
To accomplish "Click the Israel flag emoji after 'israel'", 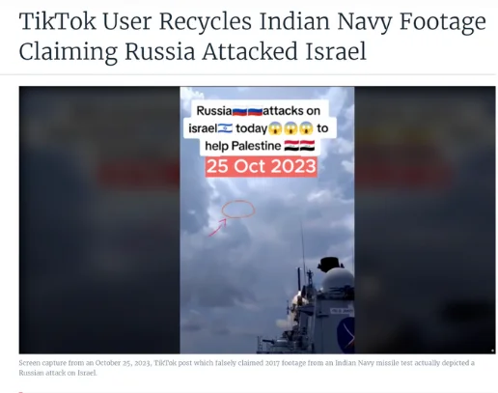I will coord(225,128).
